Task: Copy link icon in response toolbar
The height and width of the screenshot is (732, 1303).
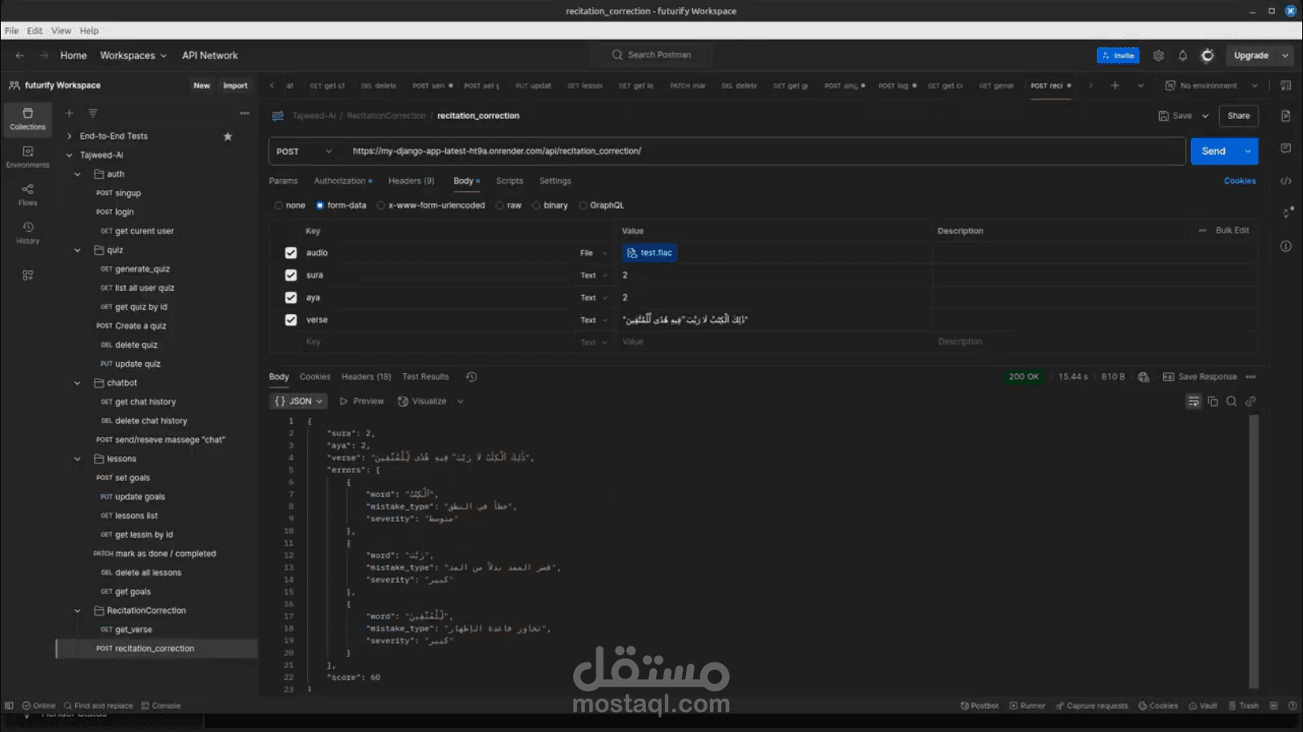Action: pos(1251,401)
